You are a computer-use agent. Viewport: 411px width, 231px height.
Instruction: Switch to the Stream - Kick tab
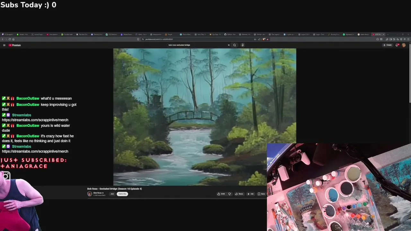click(x=22, y=34)
